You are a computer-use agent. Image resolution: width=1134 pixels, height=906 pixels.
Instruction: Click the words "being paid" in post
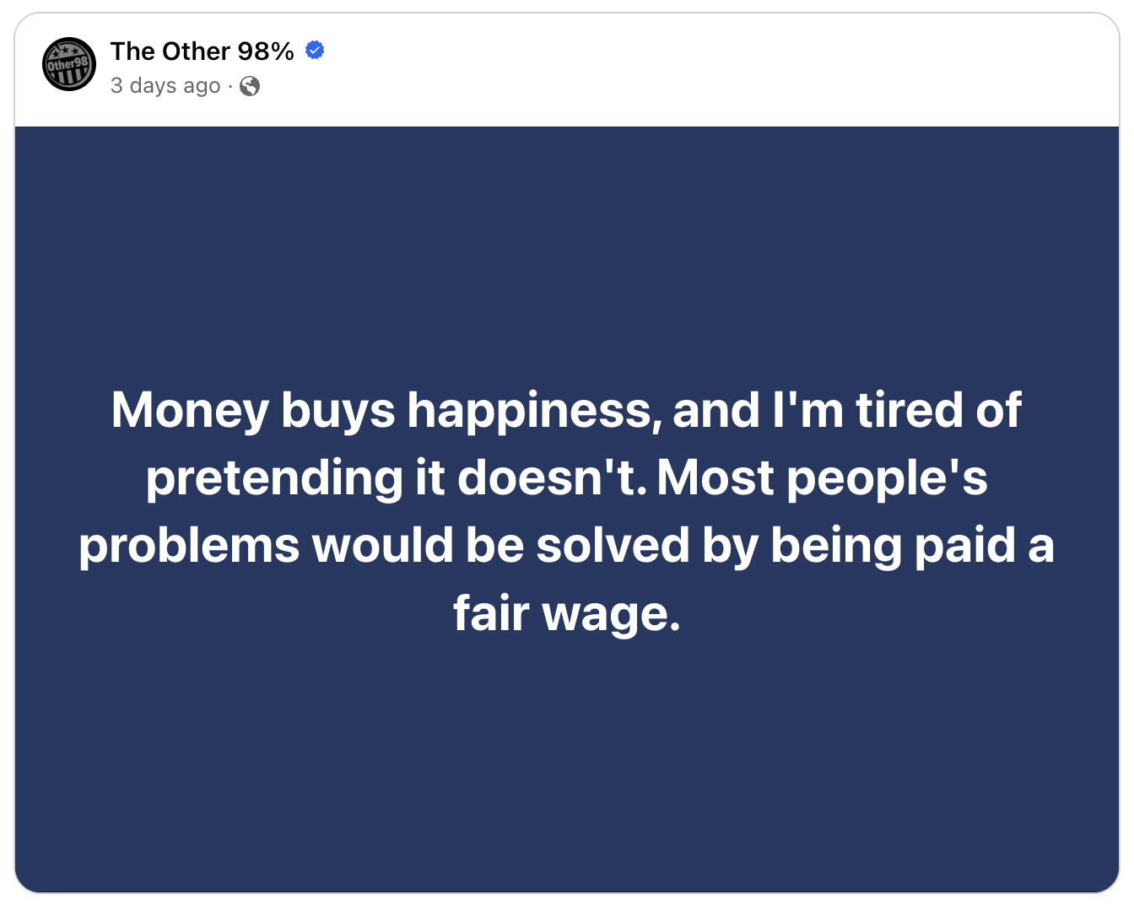(x=892, y=546)
